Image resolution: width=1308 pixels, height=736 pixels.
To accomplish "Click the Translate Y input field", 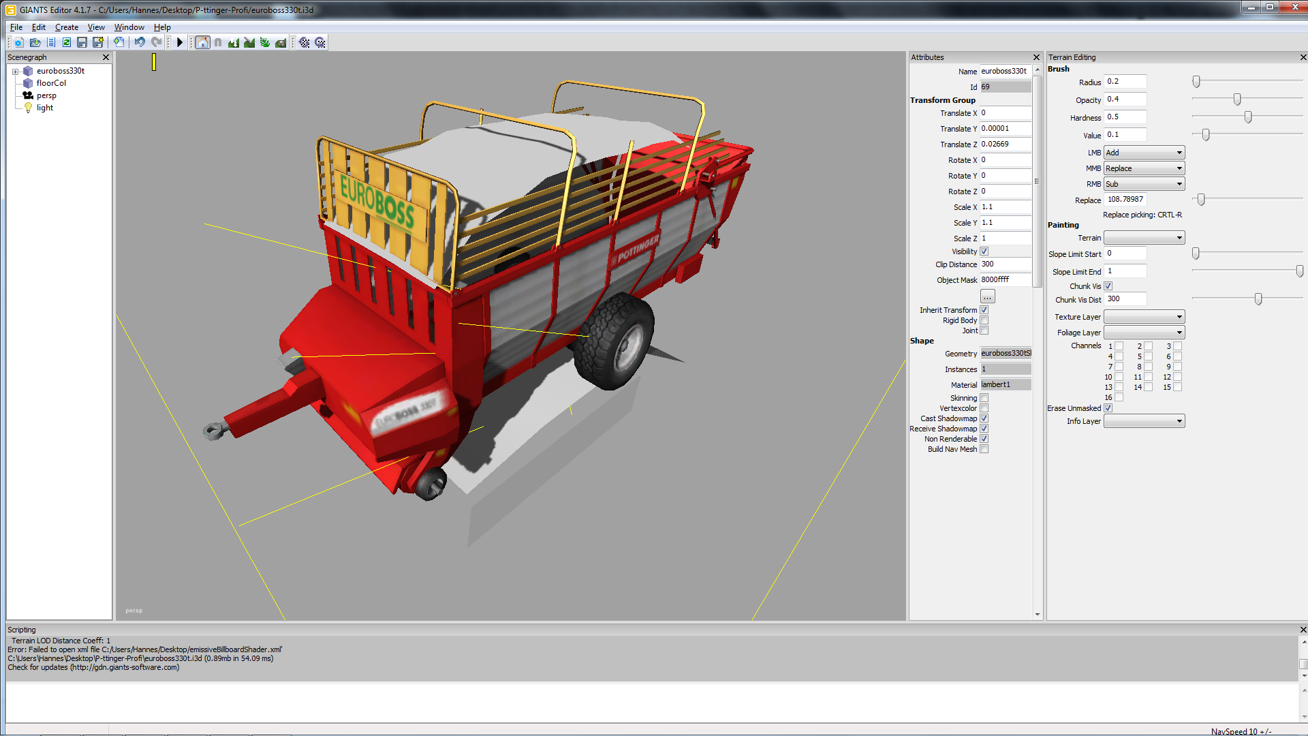I will point(1006,129).
